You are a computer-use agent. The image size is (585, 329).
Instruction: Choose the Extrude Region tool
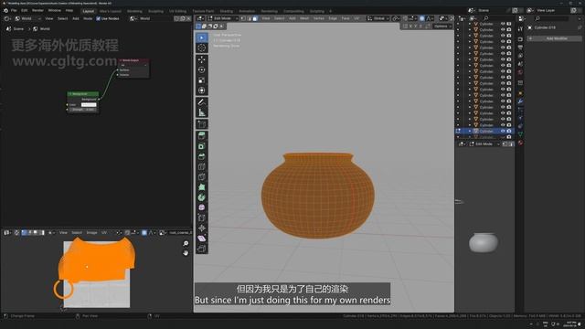[202, 136]
